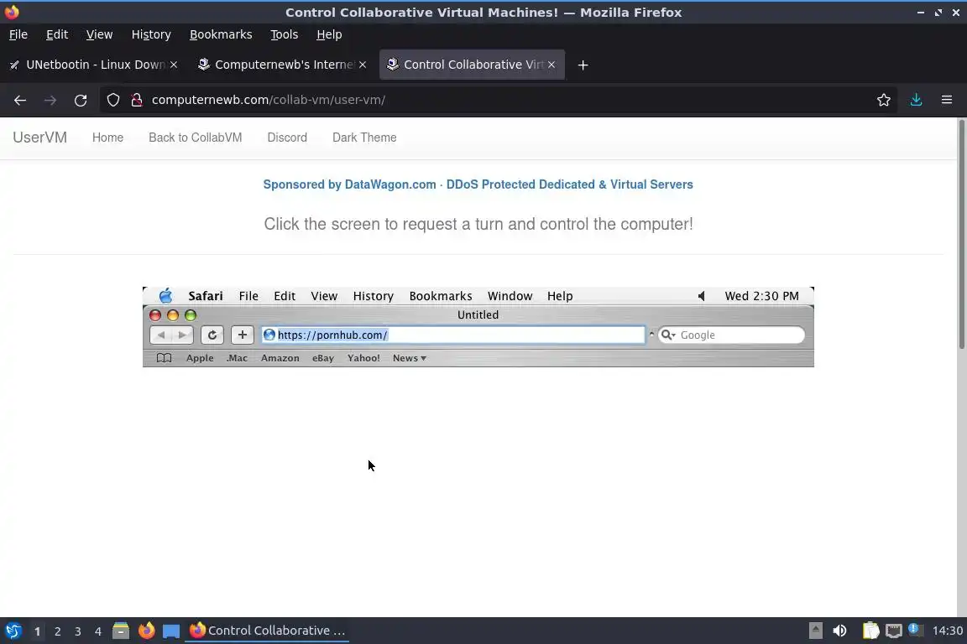Screen dimensions: 967x644
Task: Click Amazon bookmark in Safari bar
Action: (280, 358)
